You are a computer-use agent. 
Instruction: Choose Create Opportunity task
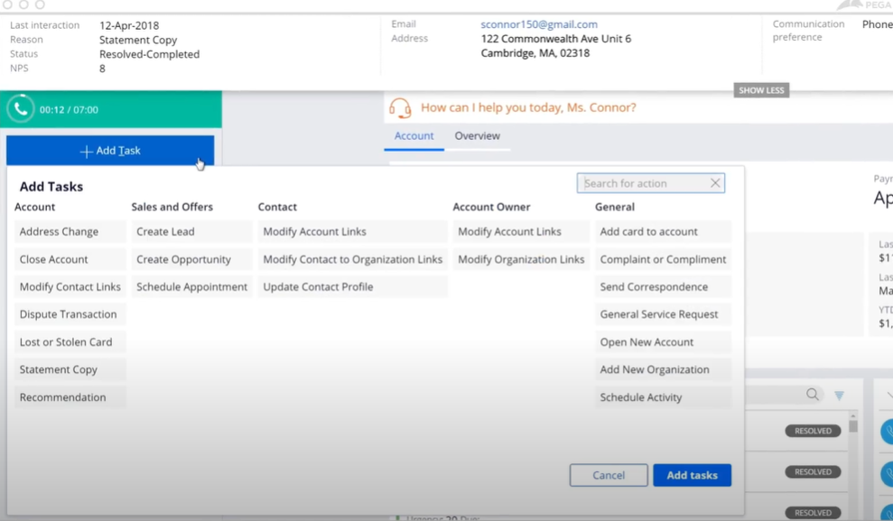click(x=192, y=259)
